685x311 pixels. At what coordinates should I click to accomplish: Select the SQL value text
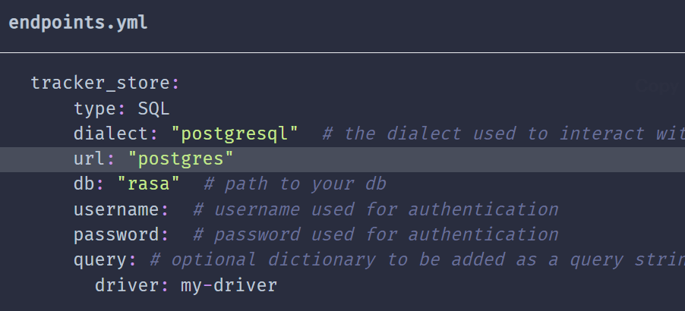point(153,108)
